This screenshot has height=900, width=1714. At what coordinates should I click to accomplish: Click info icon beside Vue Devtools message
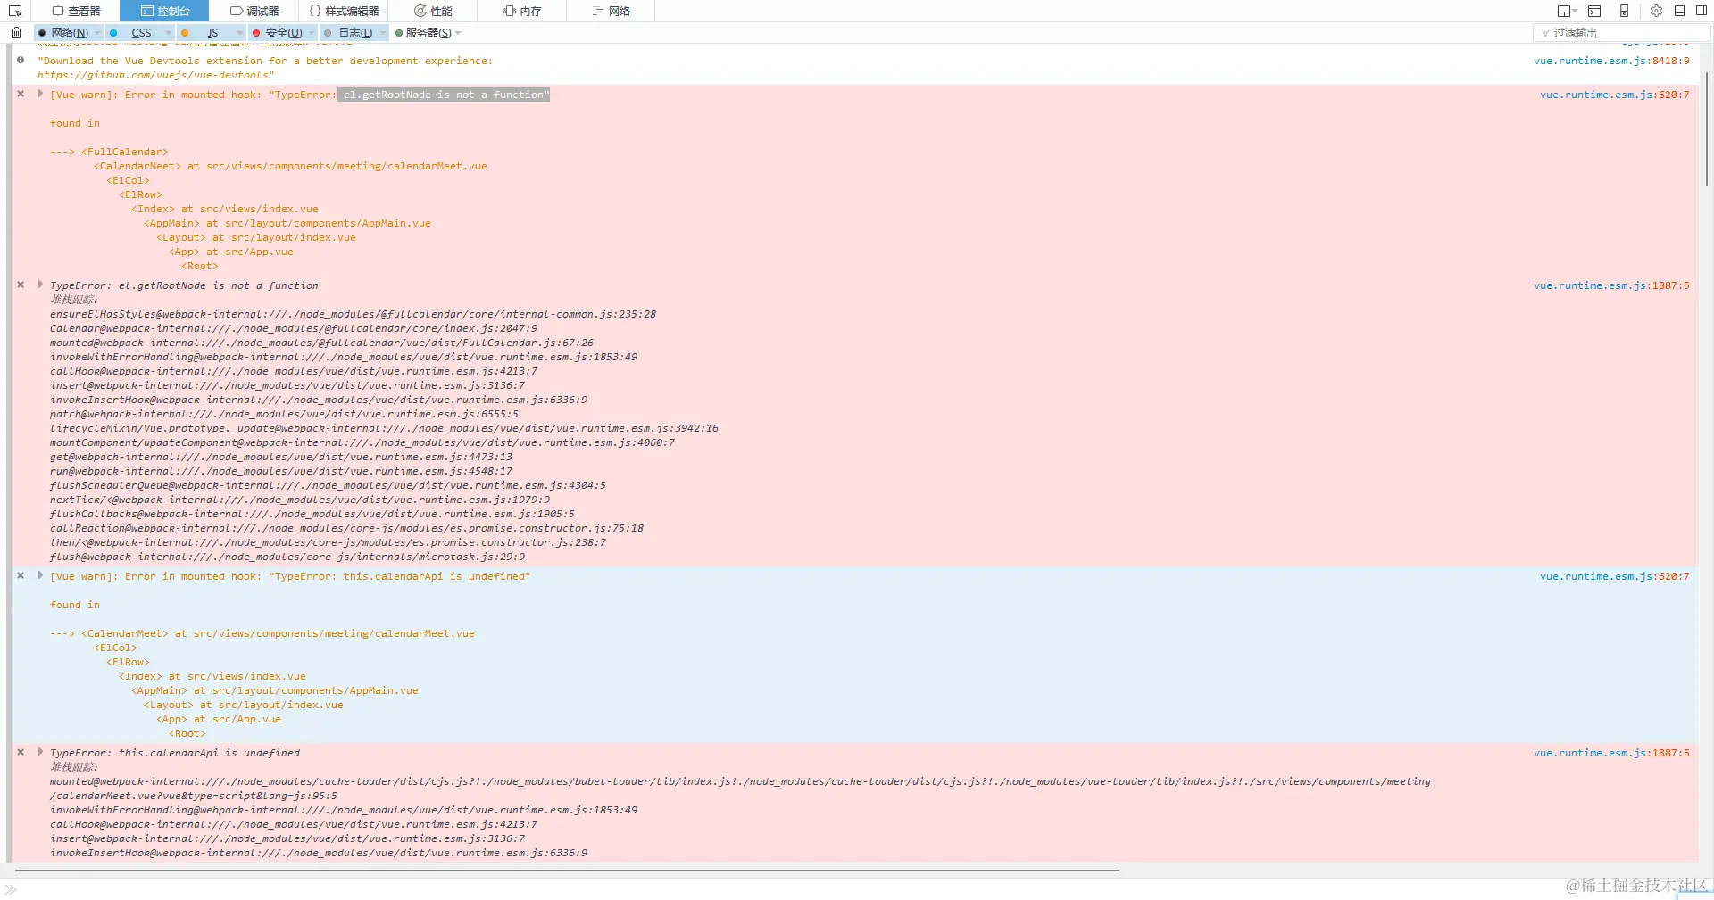[x=21, y=60]
